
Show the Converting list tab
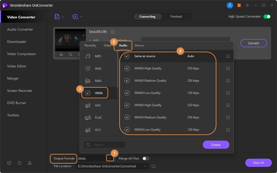pyautogui.click(x=147, y=17)
